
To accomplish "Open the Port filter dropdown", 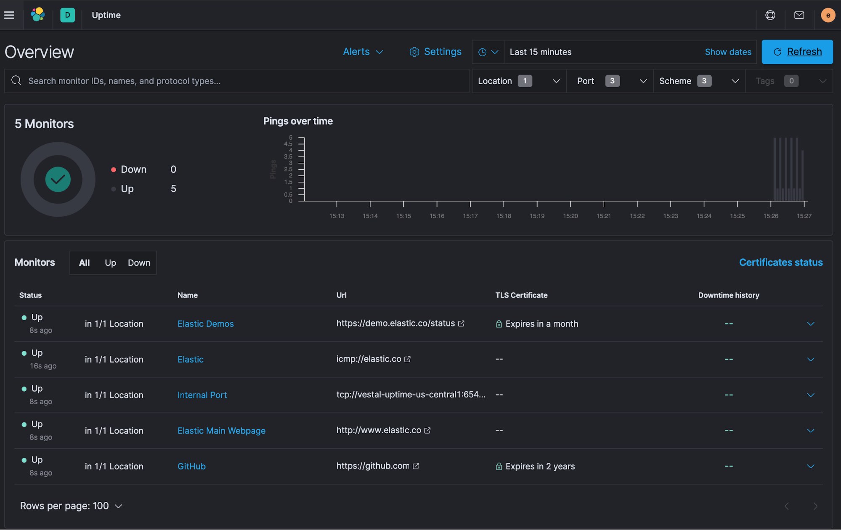I will (610, 81).
